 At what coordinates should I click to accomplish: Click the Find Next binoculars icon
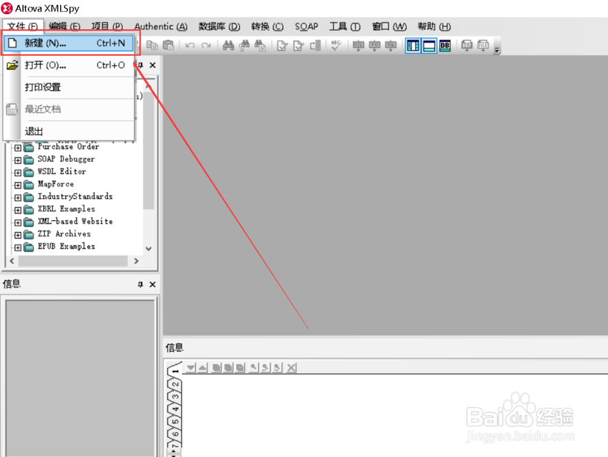coord(244,46)
